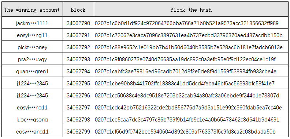Image resolution: width=290 pixels, height=139 pixels.
Task: Select the winning account jackm***1111
Action: [32, 23]
